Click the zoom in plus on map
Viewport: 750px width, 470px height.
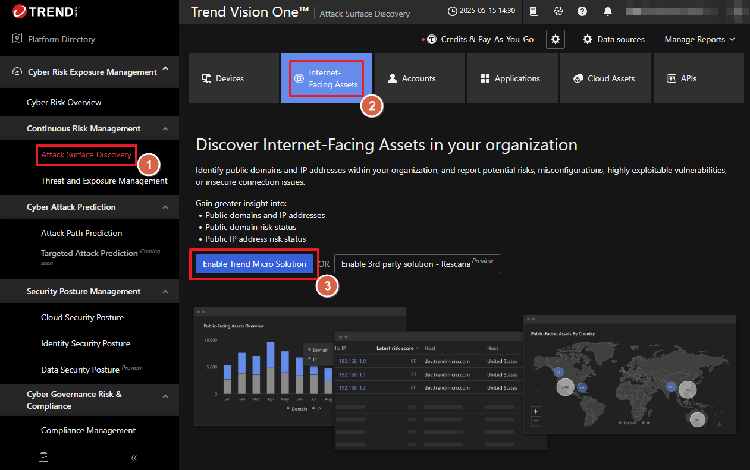tap(536, 411)
